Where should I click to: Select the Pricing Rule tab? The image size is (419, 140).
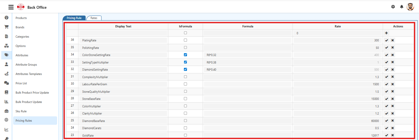(74, 18)
